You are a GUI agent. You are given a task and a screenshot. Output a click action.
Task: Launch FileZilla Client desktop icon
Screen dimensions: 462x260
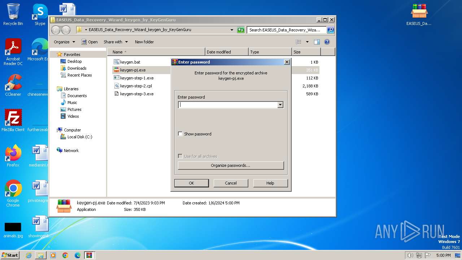tap(13, 120)
